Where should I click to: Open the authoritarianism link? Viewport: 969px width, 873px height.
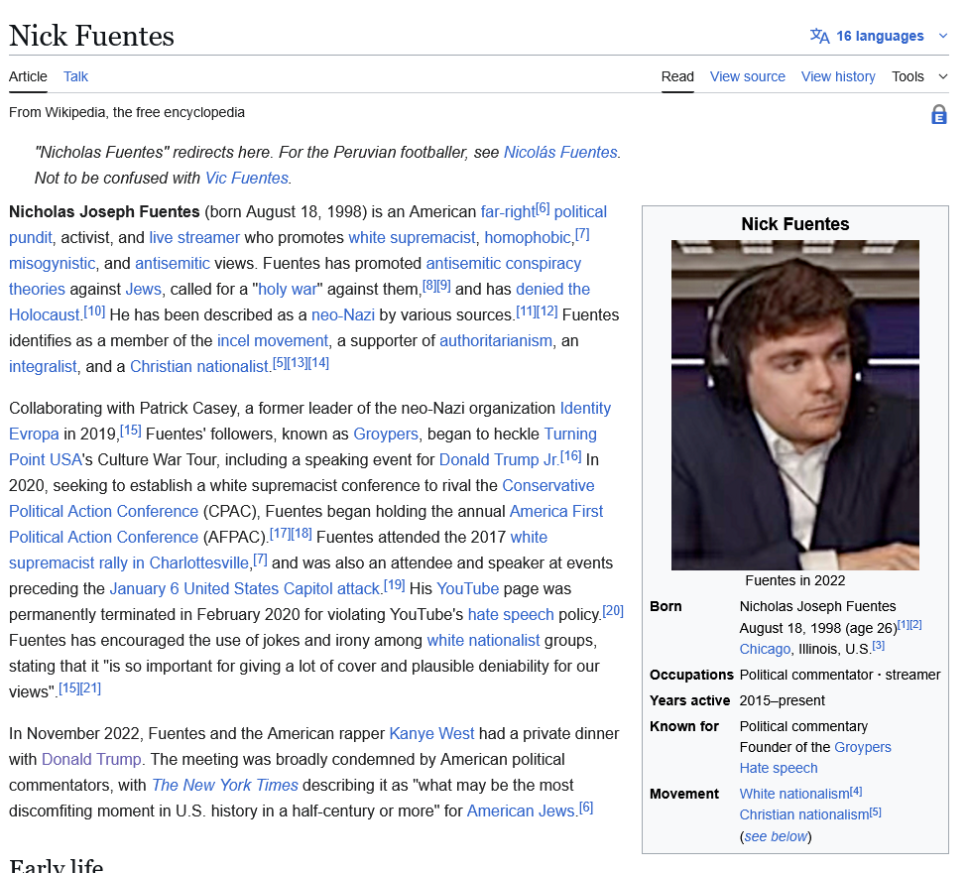coord(496,340)
